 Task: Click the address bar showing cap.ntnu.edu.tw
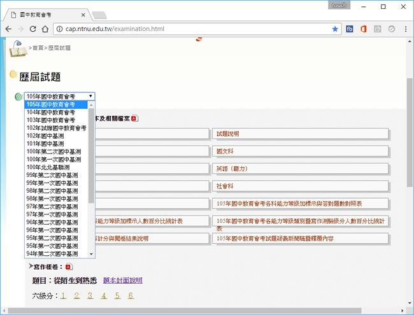(191, 29)
